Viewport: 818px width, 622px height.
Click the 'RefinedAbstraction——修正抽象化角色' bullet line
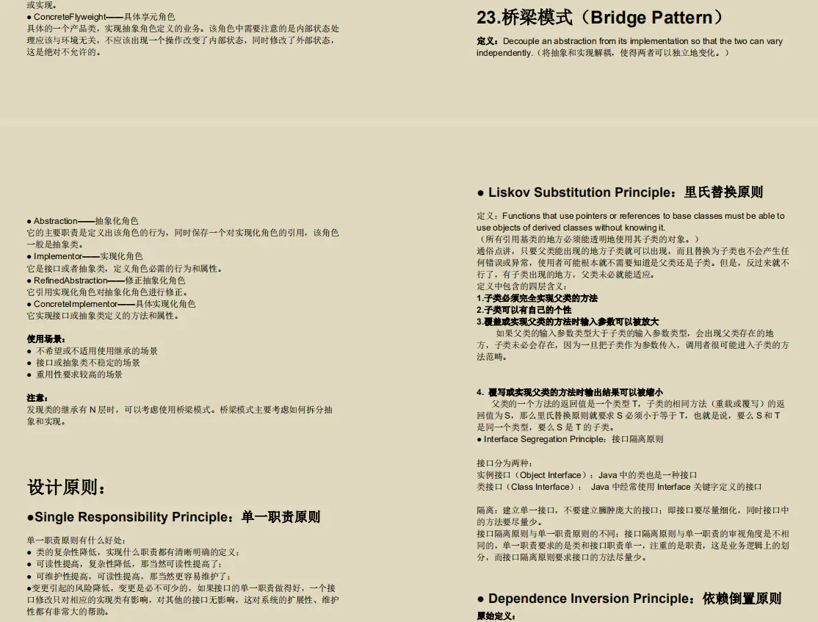coord(106,281)
